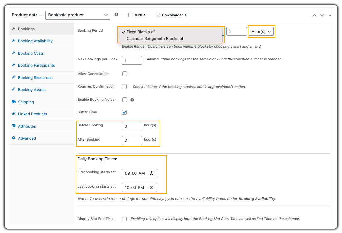Open the Bookings tab
Screen dimensions: 342x233
[41, 29]
